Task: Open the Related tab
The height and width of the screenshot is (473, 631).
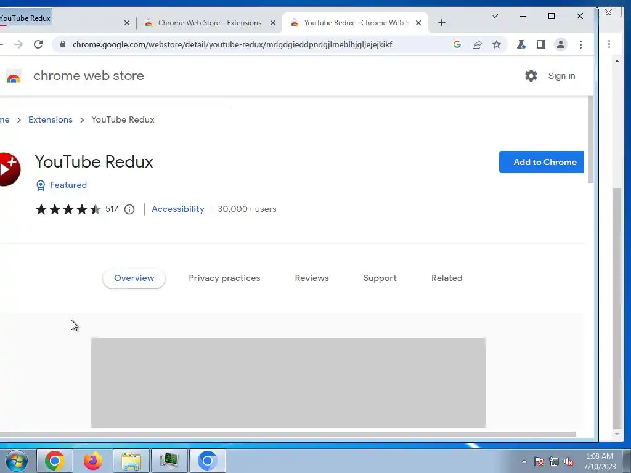Action: (447, 278)
